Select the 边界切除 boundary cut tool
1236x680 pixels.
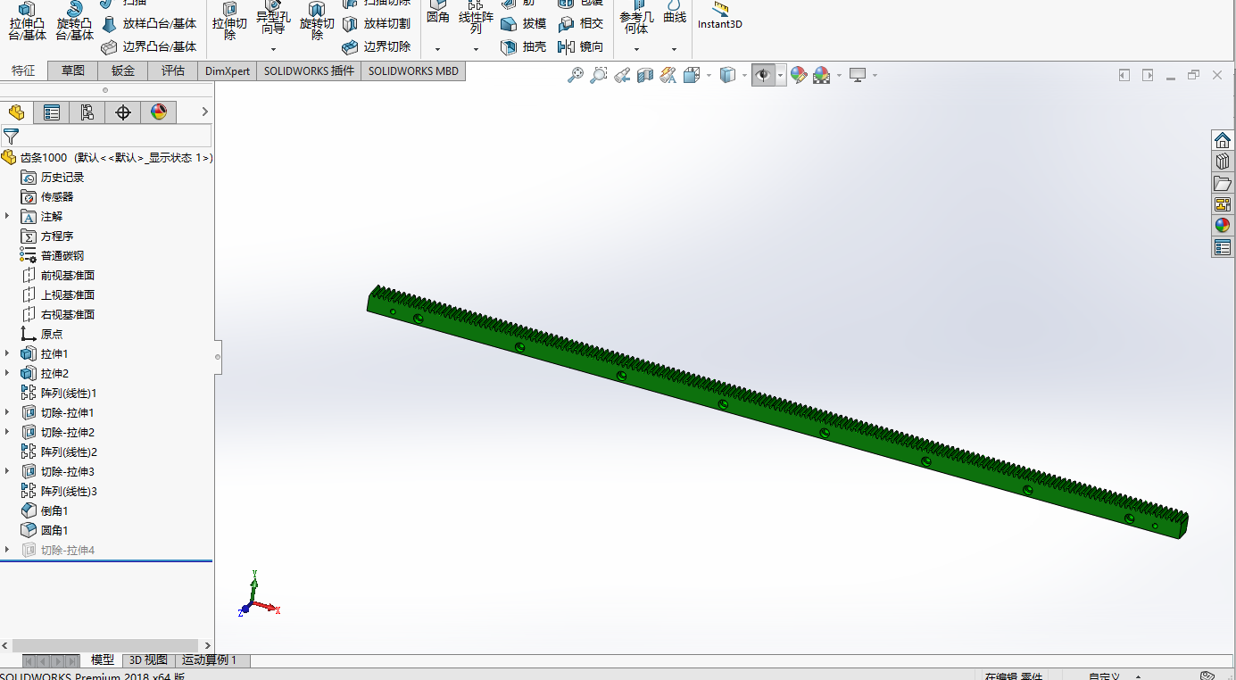pos(376,46)
